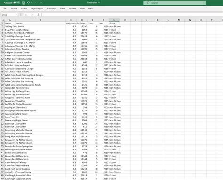
Task: Open the Undo history dropdown arrow
Action: (x=31, y=3)
